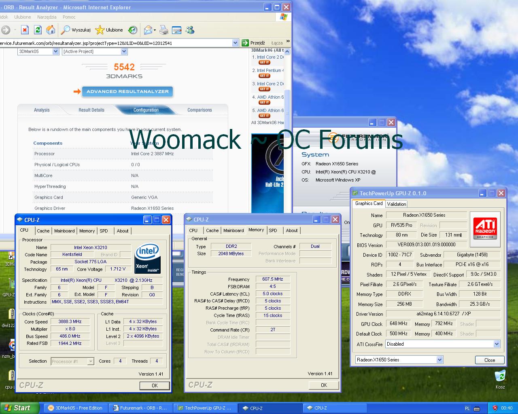
Task: Switch to Result Details tab
Action: click(91, 110)
